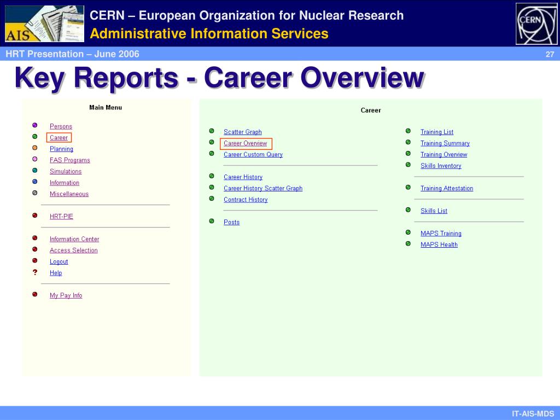The height and width of the screenshot is (420, 560).
Task: Open the Training Overview link
Action: point(444,155)
